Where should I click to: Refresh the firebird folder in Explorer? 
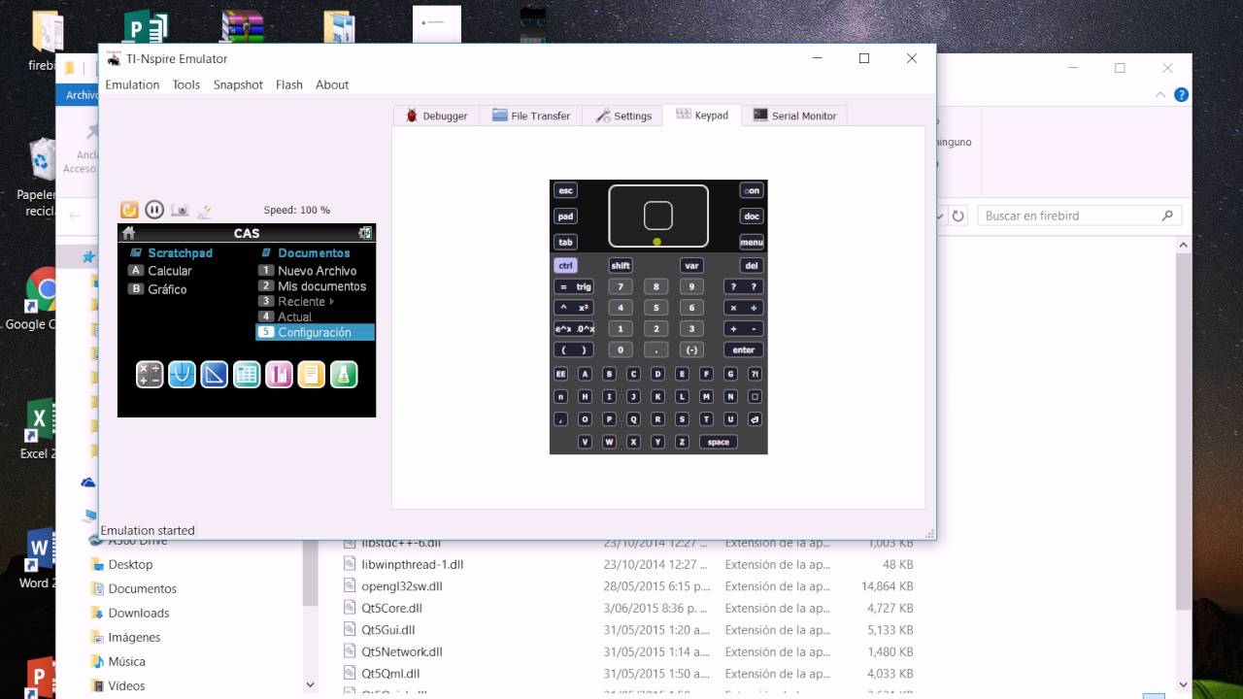point(958,216)
